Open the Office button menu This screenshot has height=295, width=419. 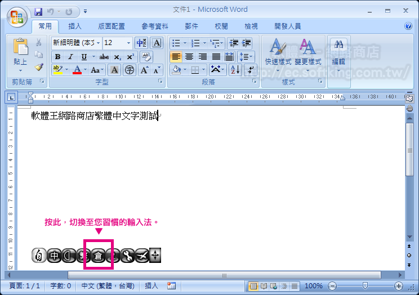[16, 16]
